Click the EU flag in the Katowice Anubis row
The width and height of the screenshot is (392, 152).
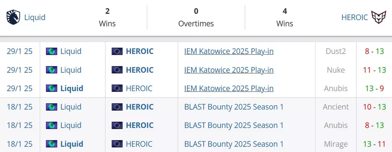coord(117,88)
